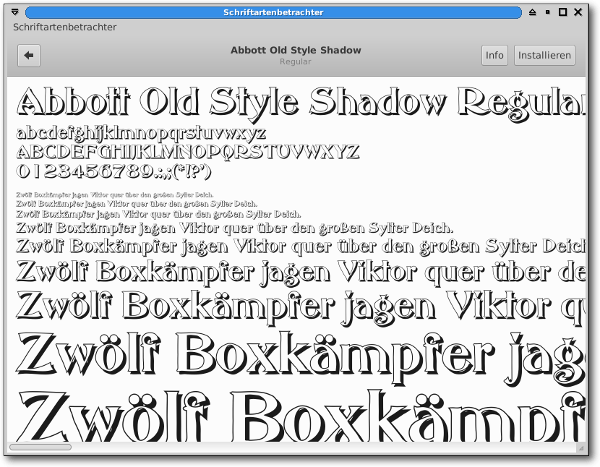The image size is (600, 467).
Task: Click the resize grip in the corner
Action: pyautogui.click(x=581, y=447)
